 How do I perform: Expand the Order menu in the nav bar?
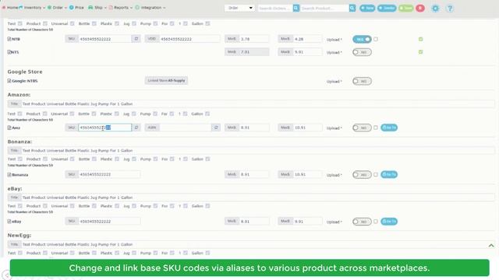[x=57, y=7]
